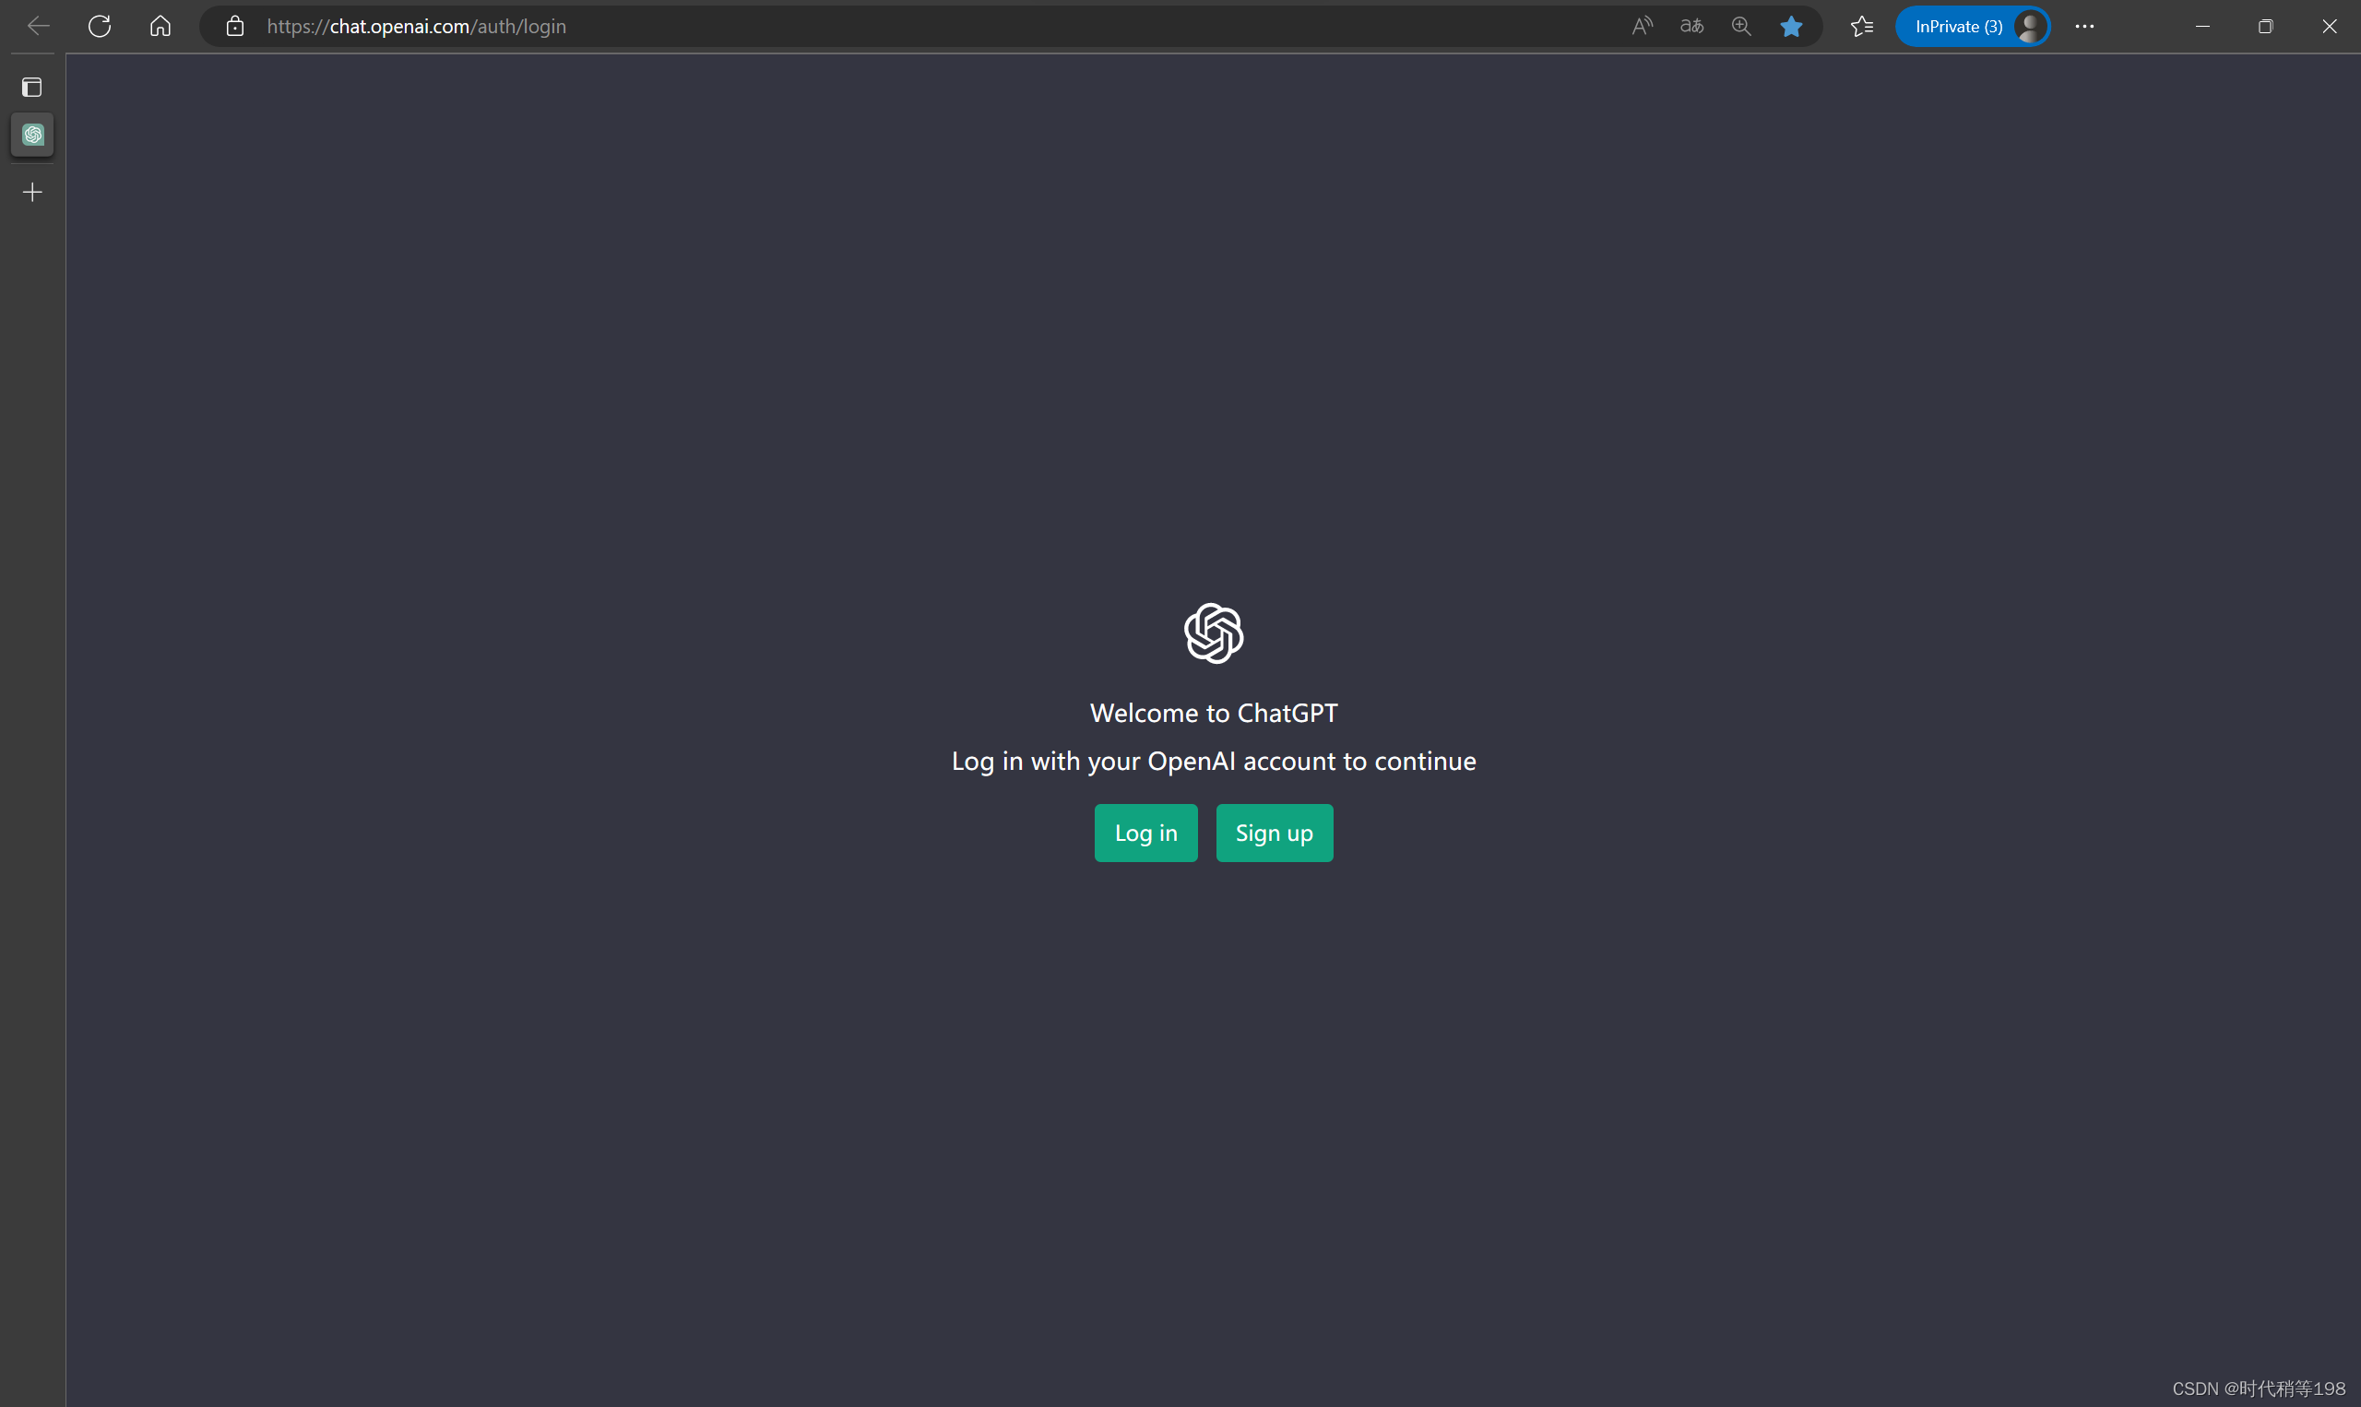Click the Sign up button
The height and width of the screenshot is (1407, 2361).
point(1275,833)
